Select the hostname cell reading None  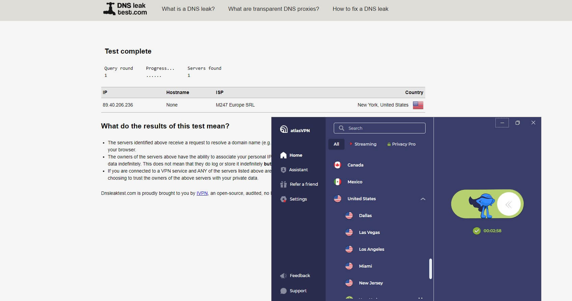click(x=172, y=105)
